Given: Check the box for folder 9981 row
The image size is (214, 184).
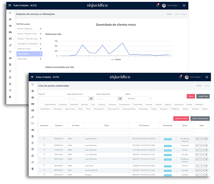Looking at the screenshot, I should [44, 159].
